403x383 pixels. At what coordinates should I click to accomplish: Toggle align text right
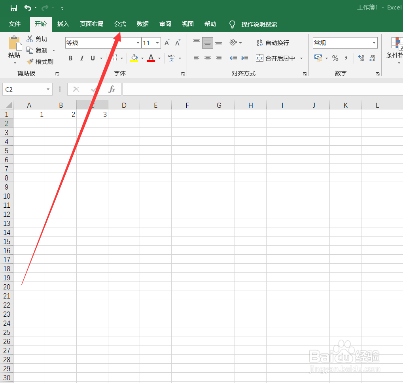click(x=219, y=58)
